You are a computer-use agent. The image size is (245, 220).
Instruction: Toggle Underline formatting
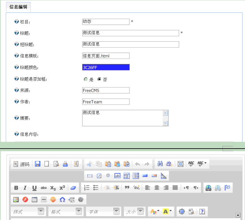[34, 188]
